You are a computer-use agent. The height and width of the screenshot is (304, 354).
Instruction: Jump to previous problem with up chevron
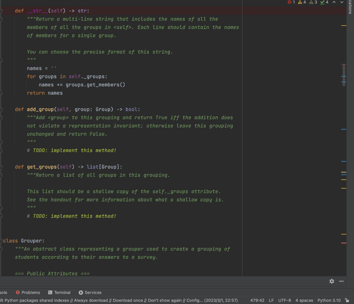point(334,2)
